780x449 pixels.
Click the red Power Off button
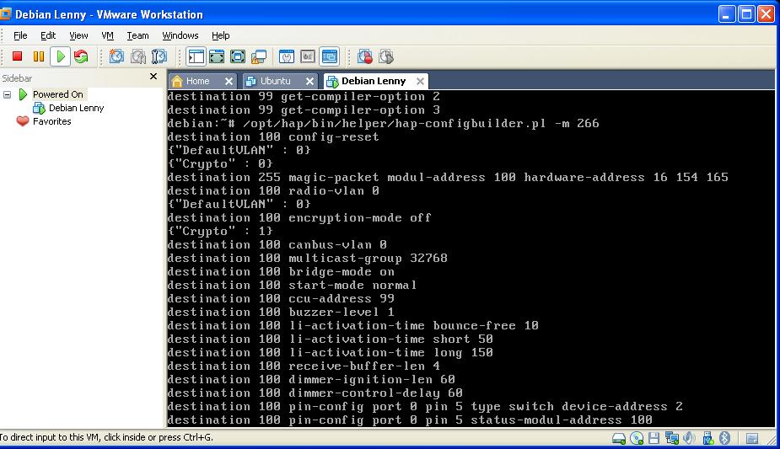pyautogui.click(x=18, y=56)
